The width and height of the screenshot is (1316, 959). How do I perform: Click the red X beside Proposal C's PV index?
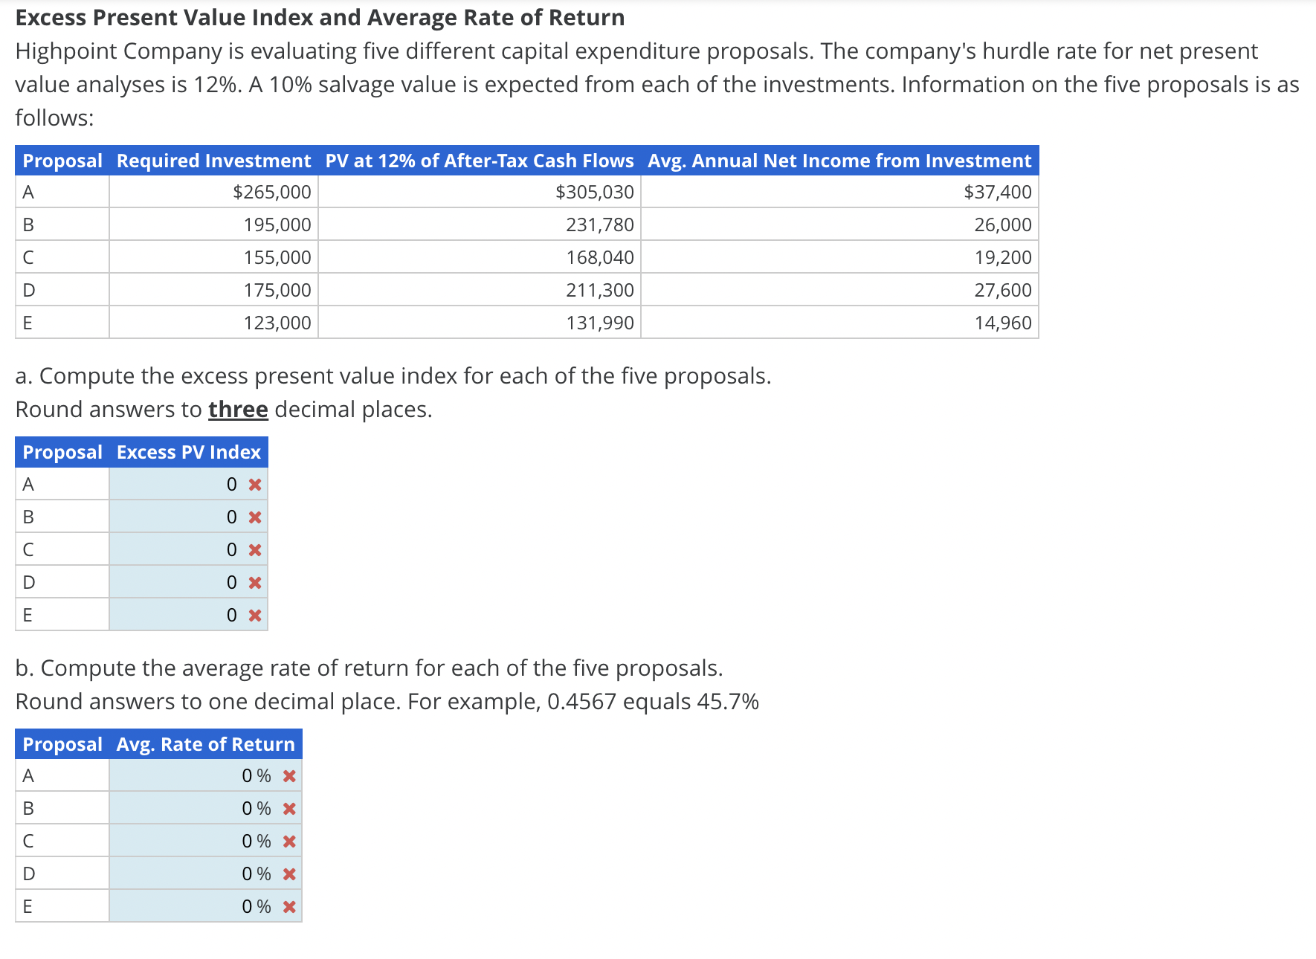click(255, 549)
